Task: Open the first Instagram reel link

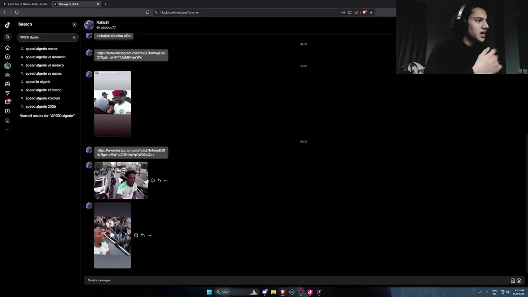Action: point(131,55)
